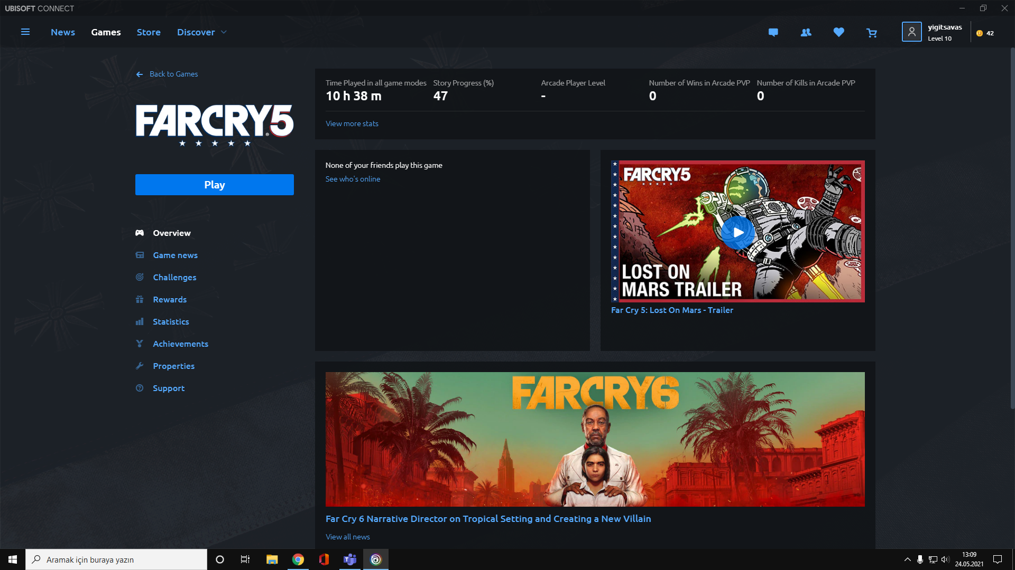Viewport: 1015px width, 570px height.
Task: Switch to the Store tab
Action: [x=149, y=32]
